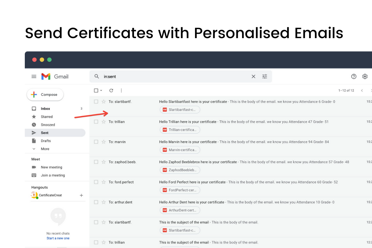The height and width of the screenshot is (248, 372).
Task: Select all conversations with the top checkbox
Action: [x=95, y=90]
